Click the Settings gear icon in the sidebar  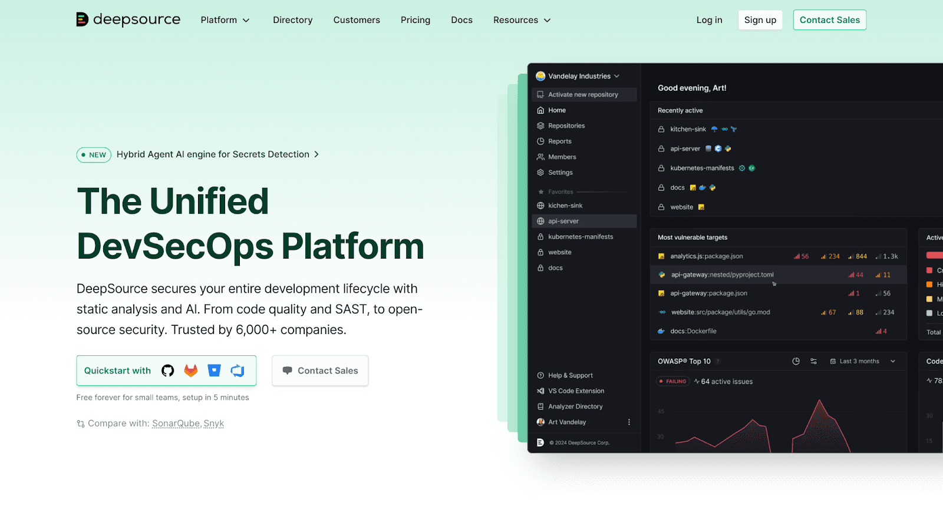point(540,173)
